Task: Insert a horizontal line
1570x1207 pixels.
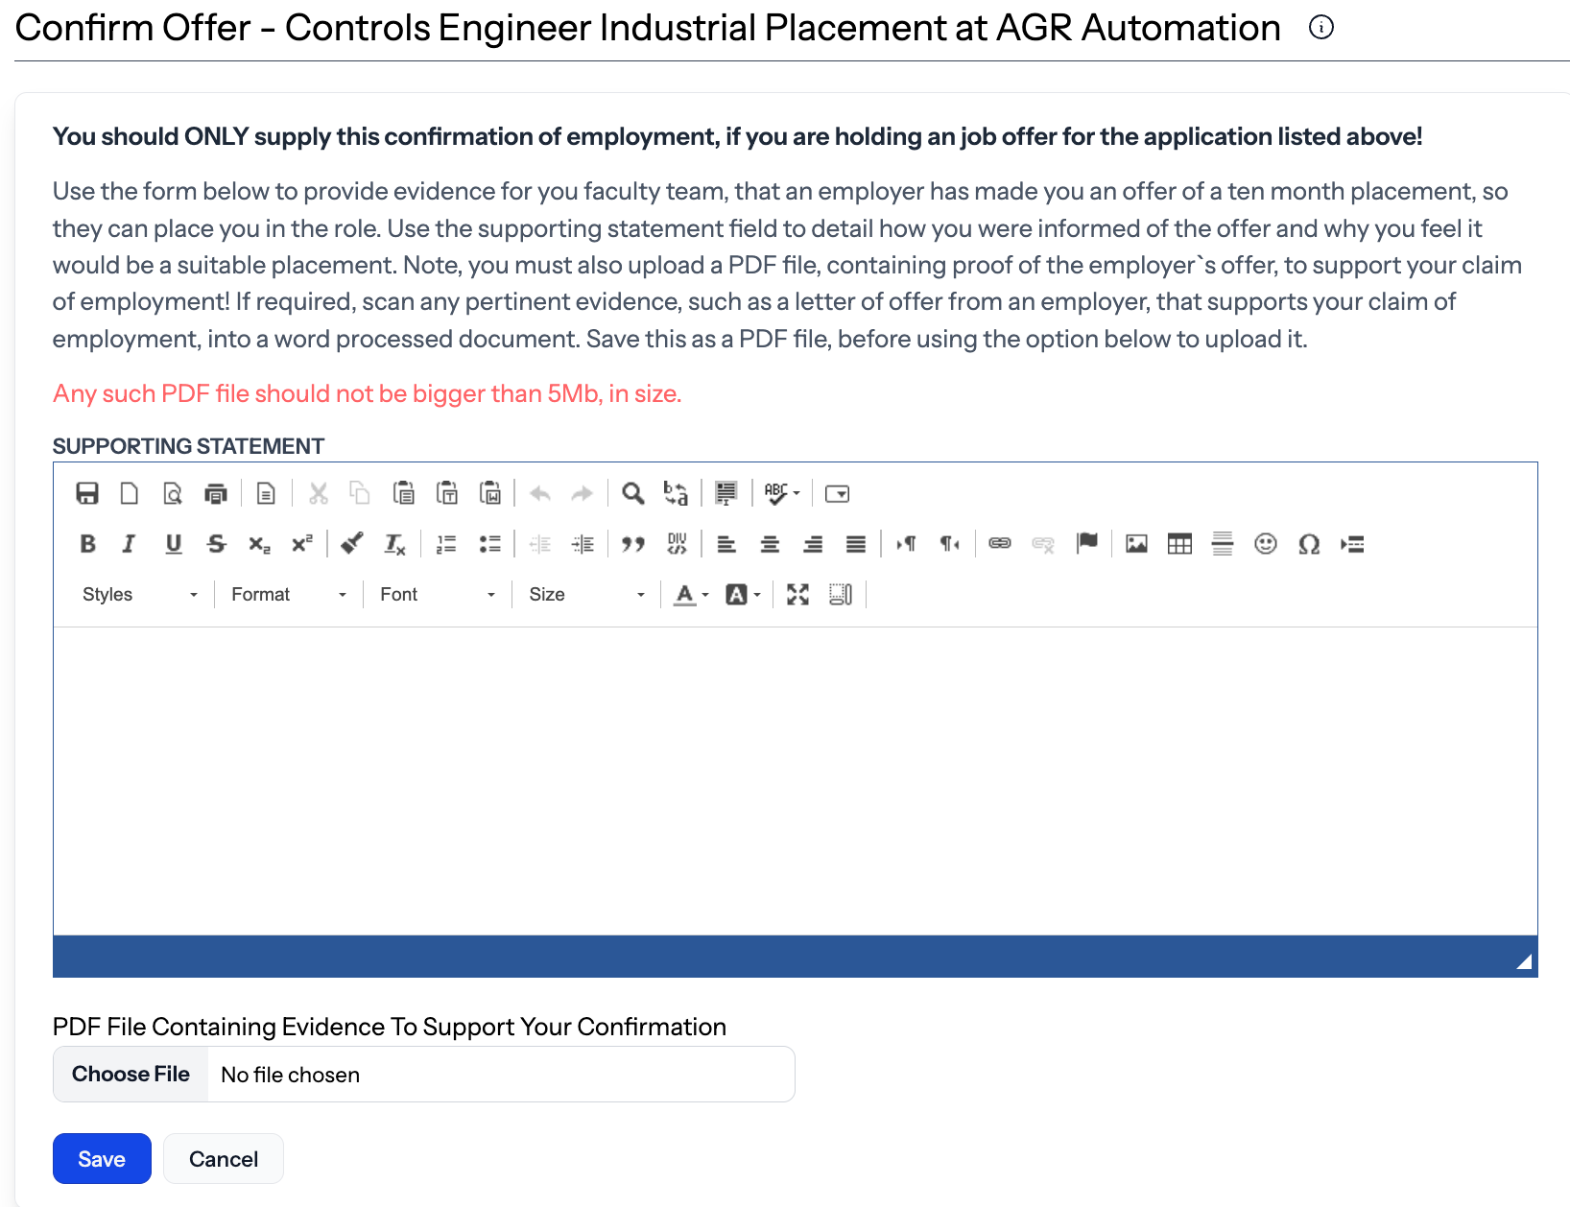Action: 1223,544
